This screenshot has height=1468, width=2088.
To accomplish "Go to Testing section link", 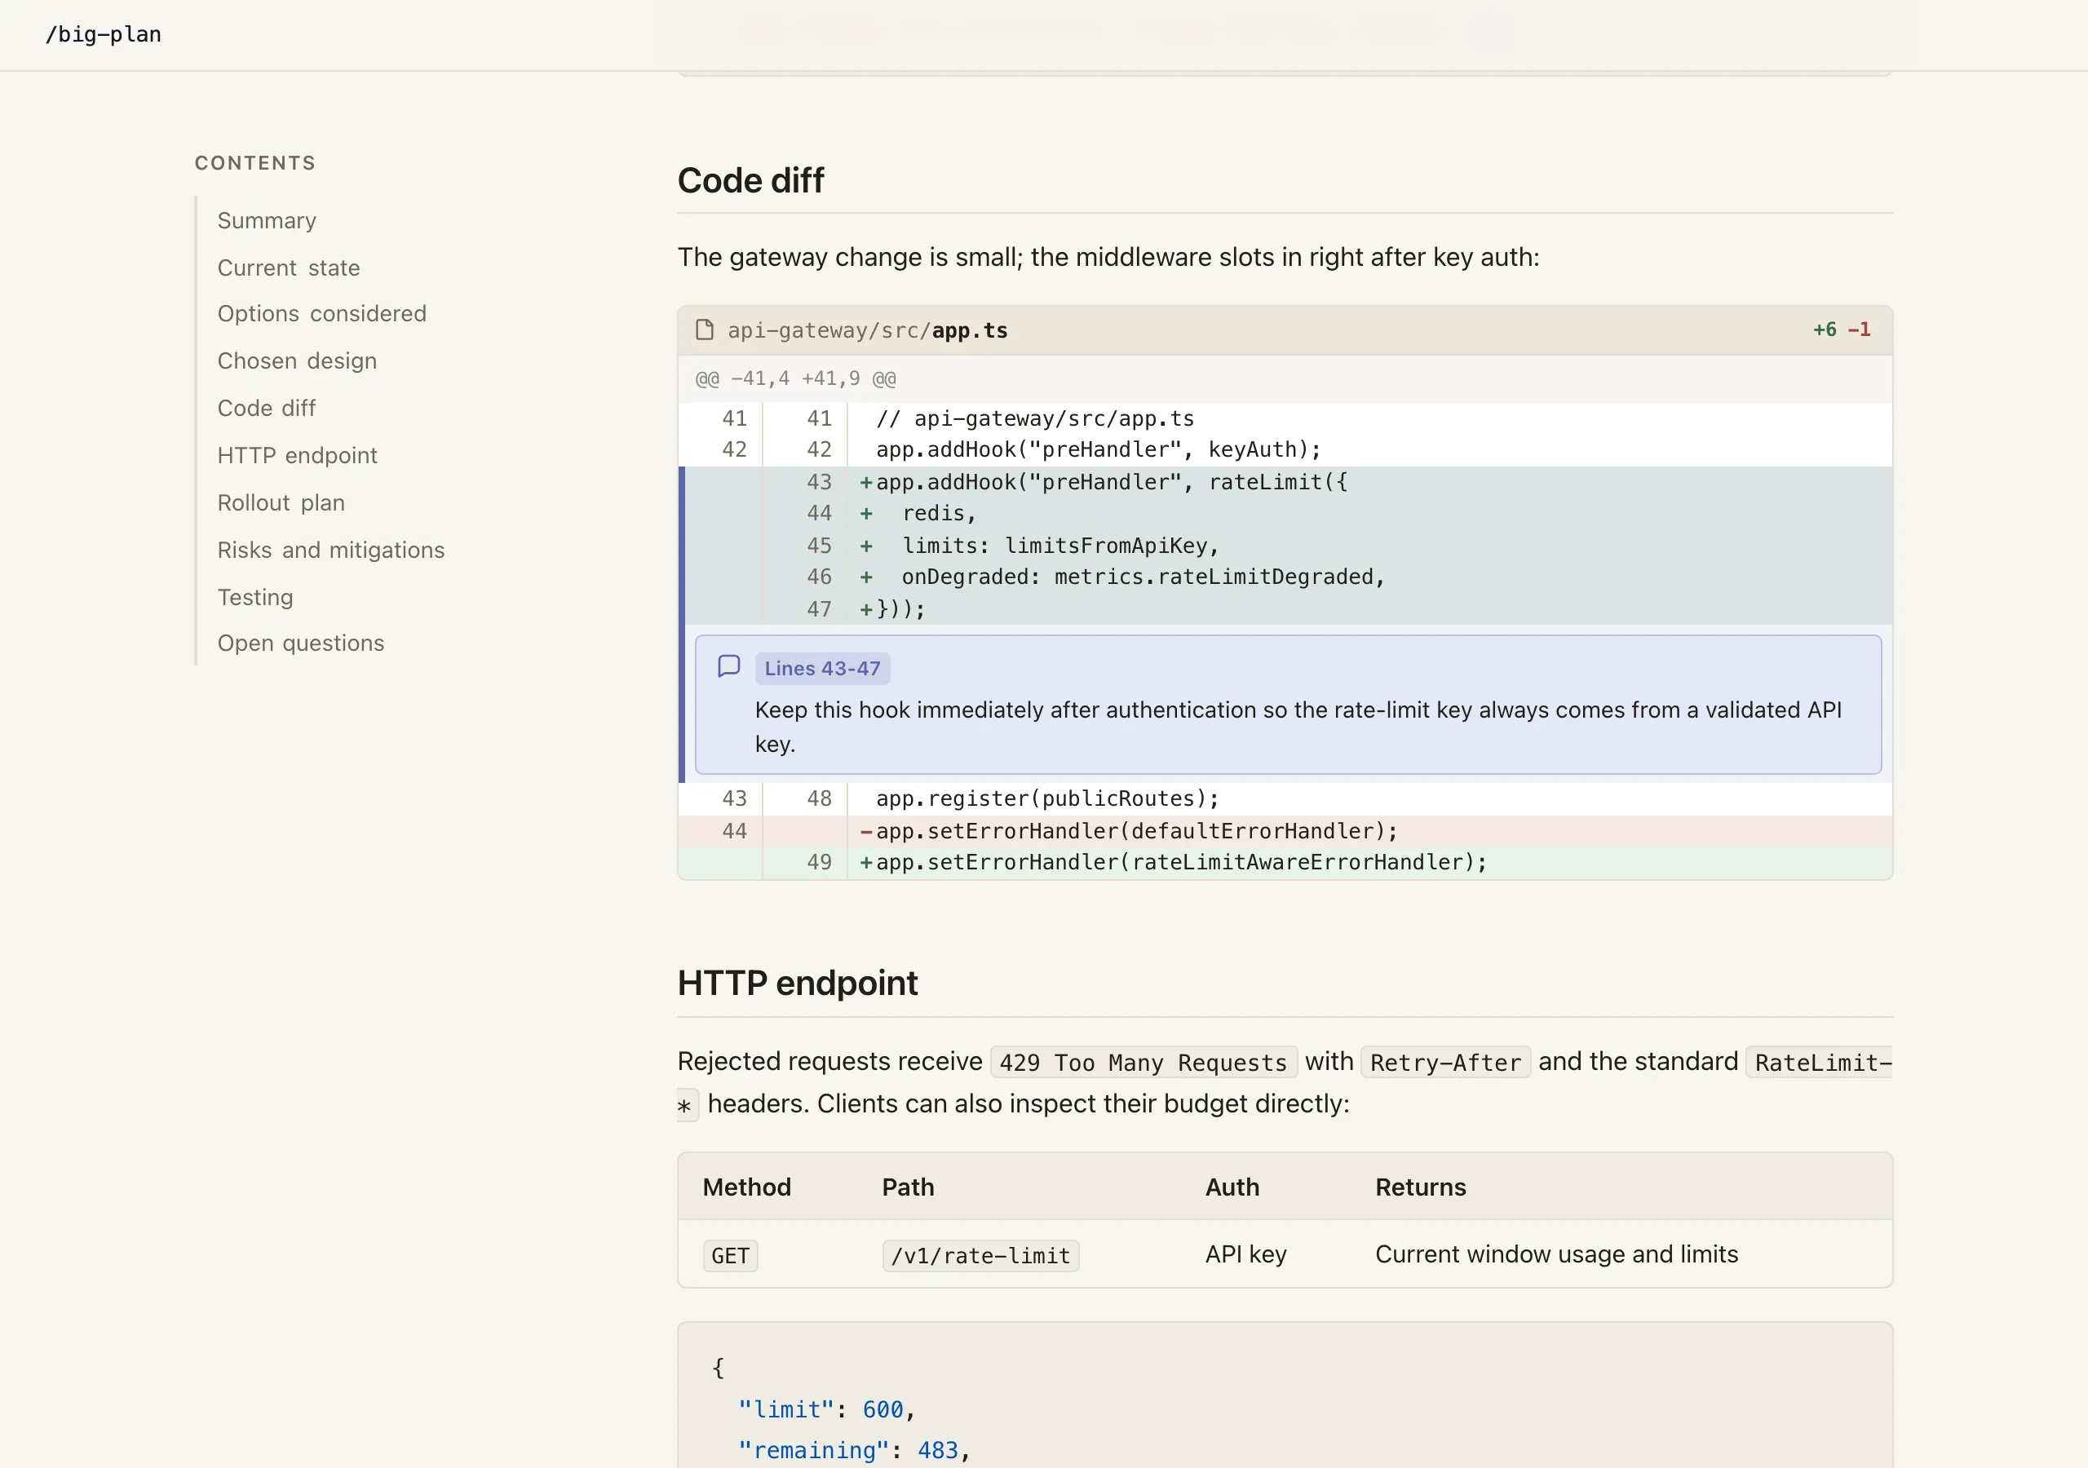I will (x=255, y=598).
